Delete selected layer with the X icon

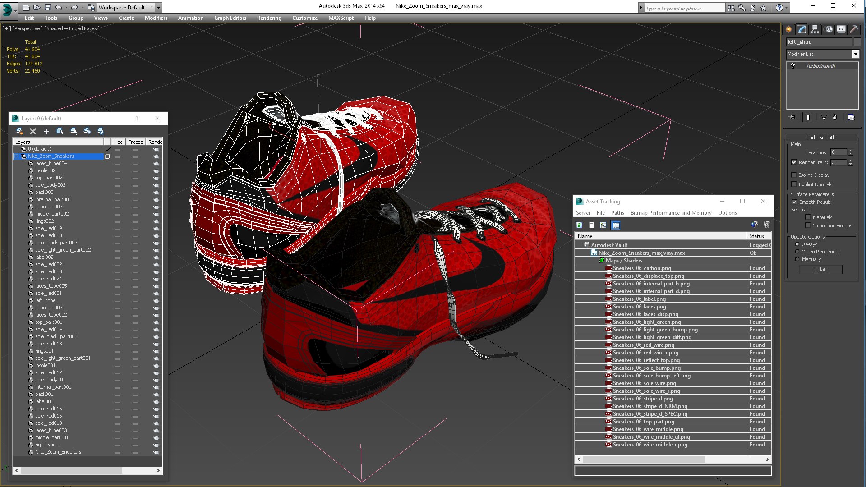click(33, 131)
